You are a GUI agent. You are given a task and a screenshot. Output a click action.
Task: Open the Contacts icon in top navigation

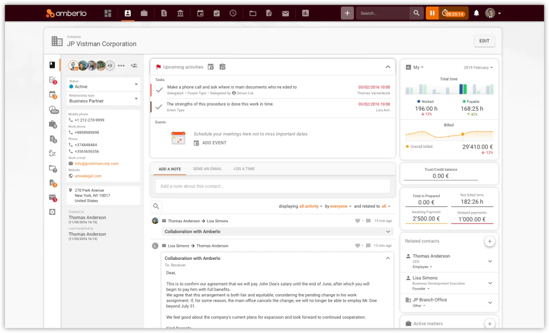[128, 13]
